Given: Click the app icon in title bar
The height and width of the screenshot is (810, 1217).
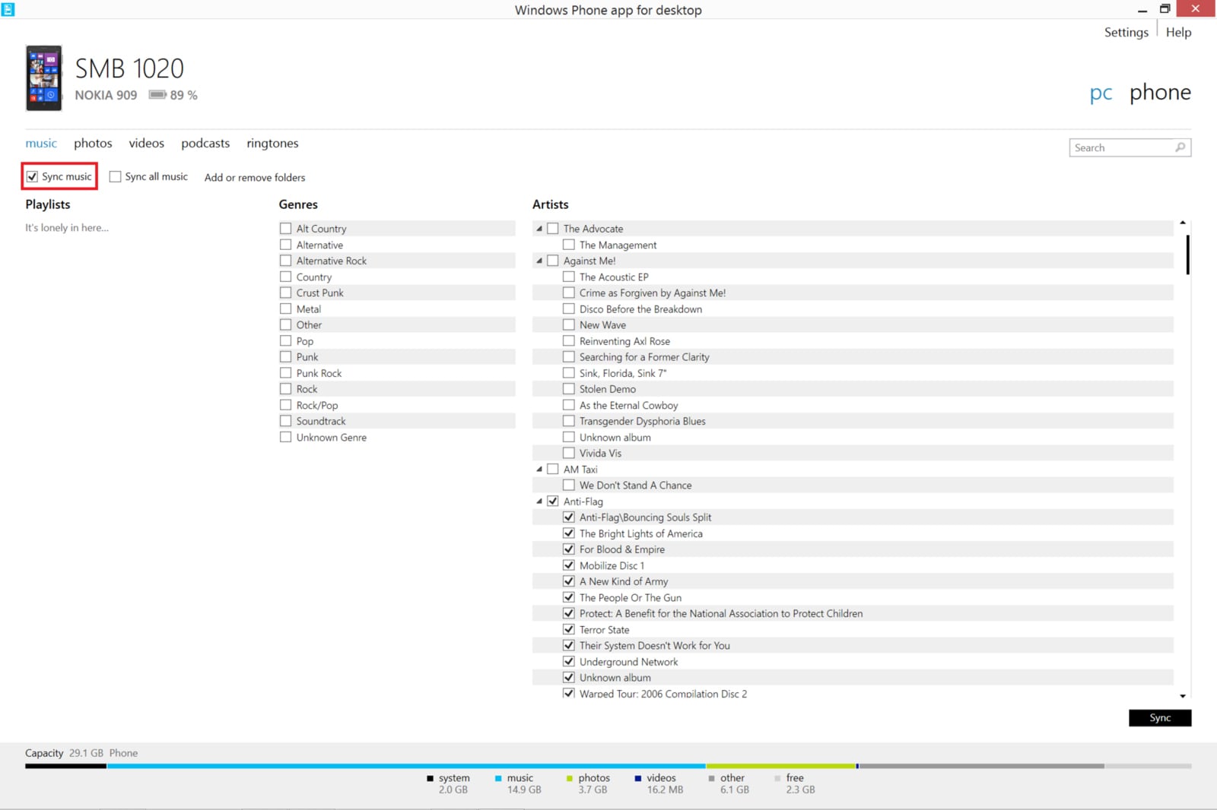Looking at the screenshot, I should coord(8,9).
